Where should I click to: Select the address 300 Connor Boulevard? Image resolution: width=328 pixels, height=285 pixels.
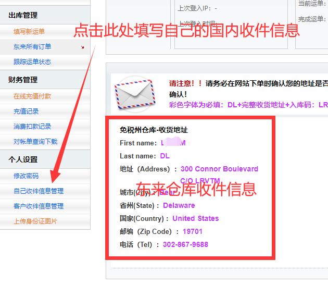point(219,169)
